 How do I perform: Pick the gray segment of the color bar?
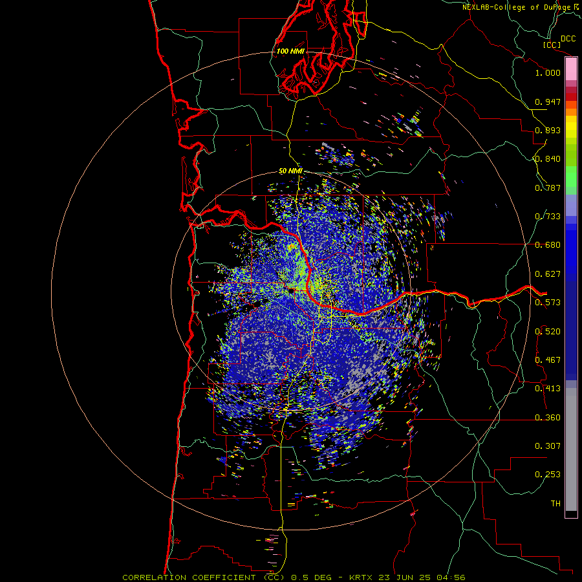(x=571, y=449)
